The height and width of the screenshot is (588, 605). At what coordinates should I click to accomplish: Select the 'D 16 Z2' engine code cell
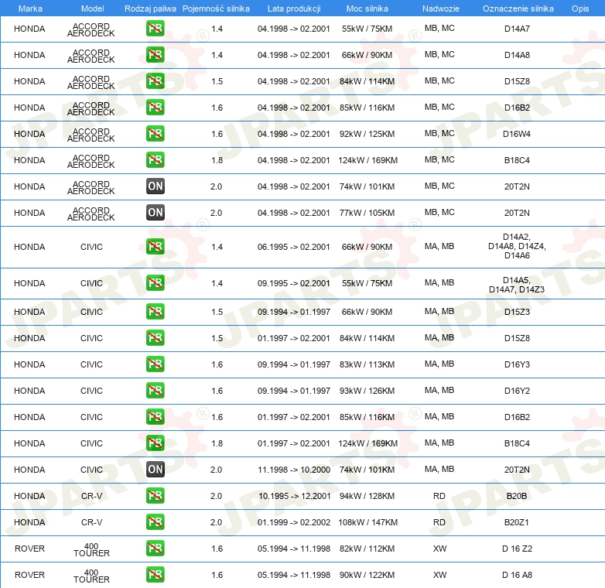pos(517,549)
